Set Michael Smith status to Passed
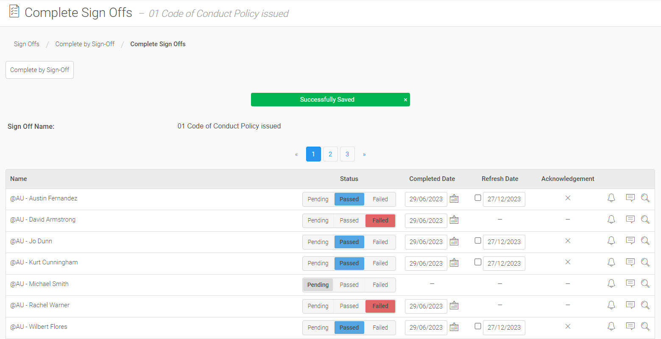 349,285
